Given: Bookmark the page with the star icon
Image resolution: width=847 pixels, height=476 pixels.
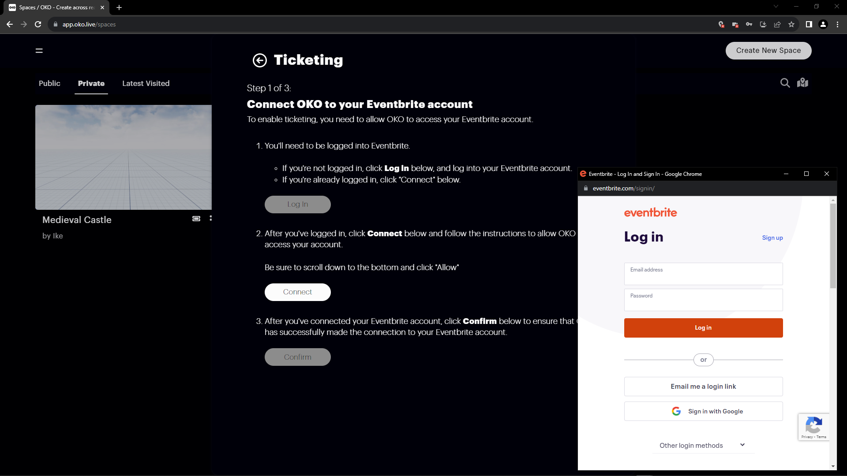Looking at the screenshot, I should pos(791,24).
